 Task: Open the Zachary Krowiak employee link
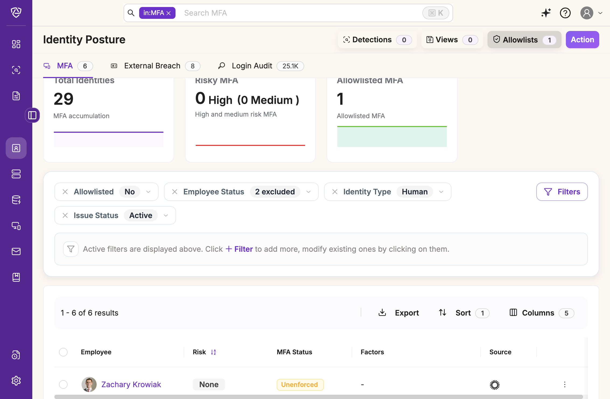click(x=131, y=384)
